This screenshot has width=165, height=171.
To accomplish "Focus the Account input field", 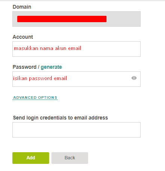I will point(76,49).
